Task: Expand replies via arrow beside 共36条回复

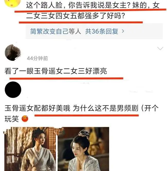Action: pos(123,31)
